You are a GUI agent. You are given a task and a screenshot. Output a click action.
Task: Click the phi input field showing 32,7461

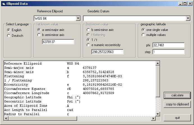(x=168, y=45)
